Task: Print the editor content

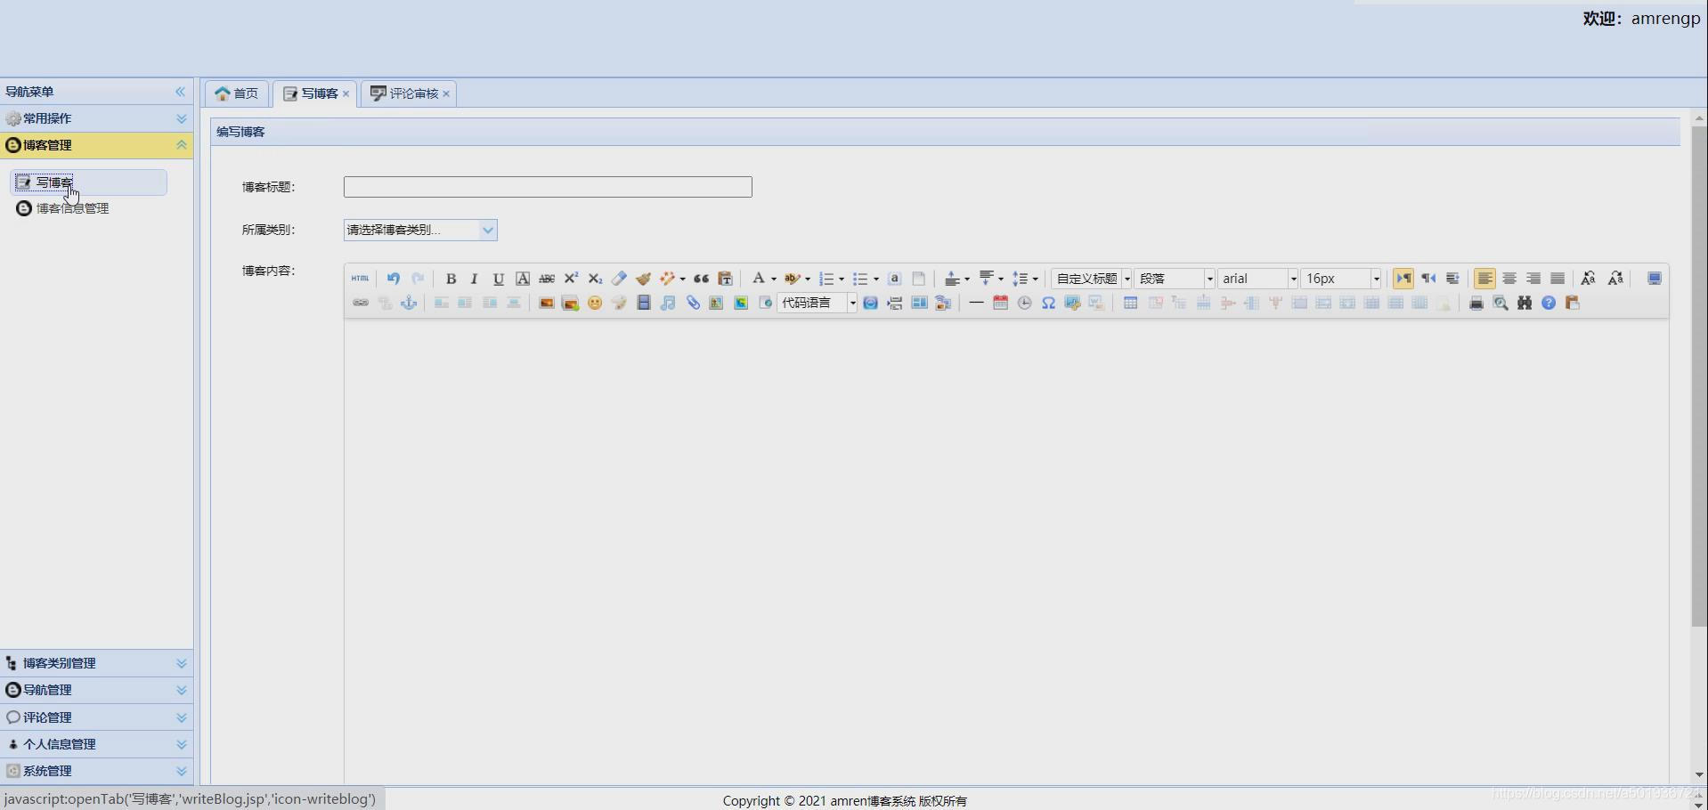Action: pos(1476,304)
